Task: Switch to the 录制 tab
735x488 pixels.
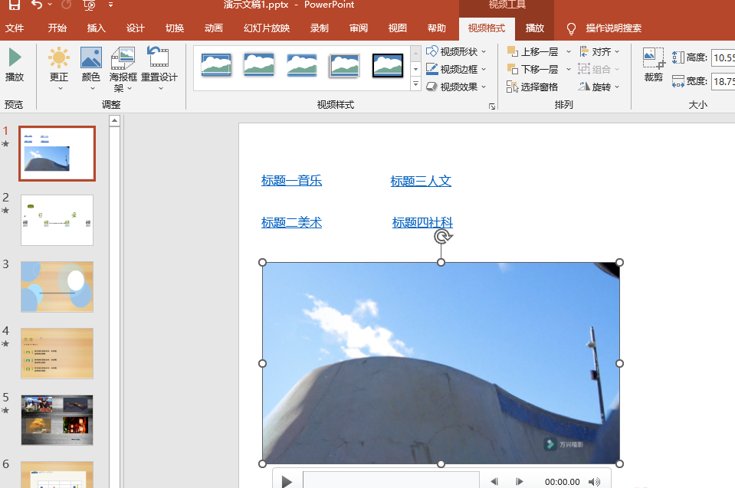Action: [320, 28]
